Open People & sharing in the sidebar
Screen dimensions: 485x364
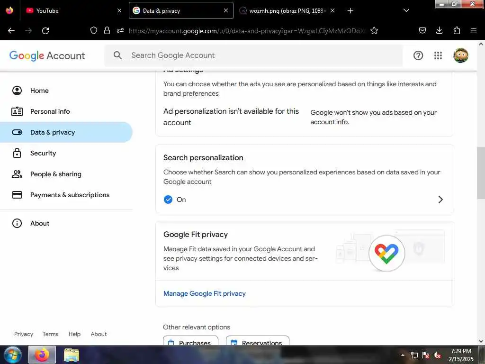tap(66, 174)
